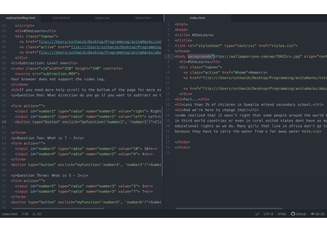Open the file link on line 47
The image size is (327, 232).
(x=100, y=53)
